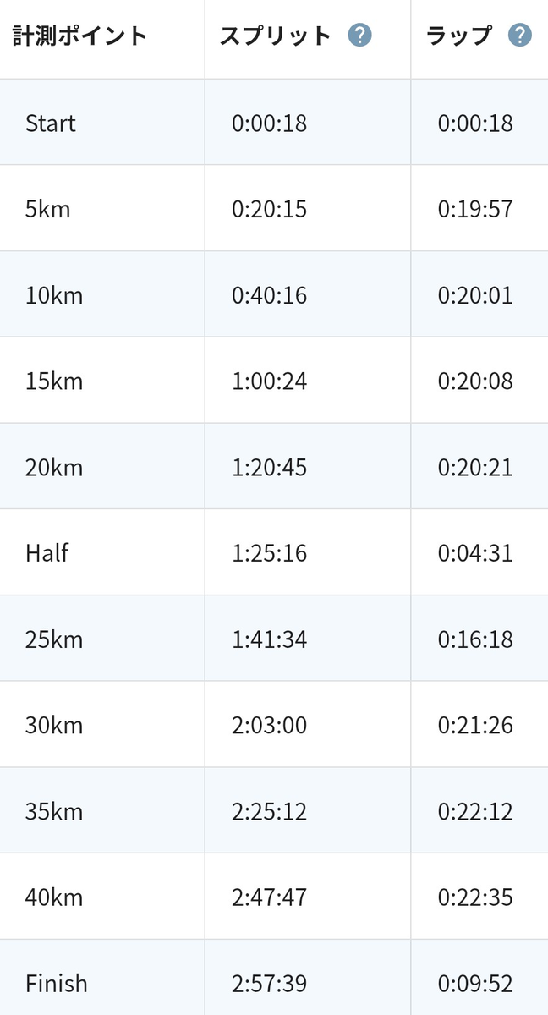This screenshot has width=548, height=1015.
Task: Click the スプリット column header text
Action: tap(276, 36)
